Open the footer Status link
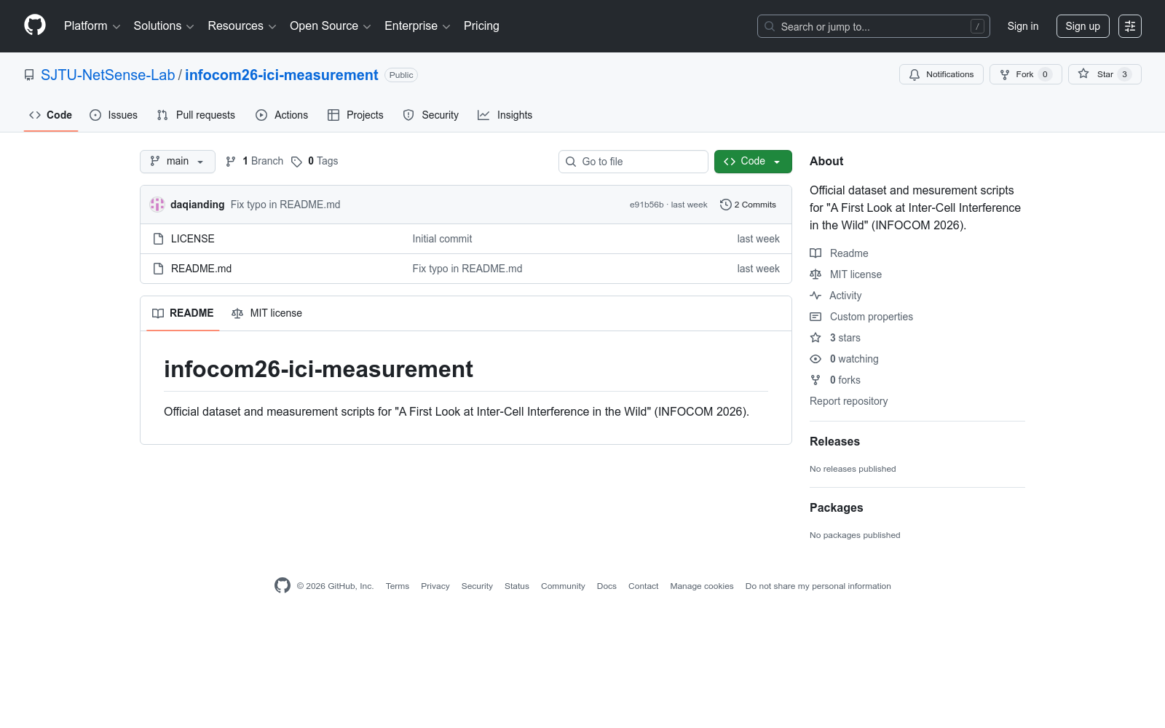Viewport: 1165px width, 728px height. (517, 586)
